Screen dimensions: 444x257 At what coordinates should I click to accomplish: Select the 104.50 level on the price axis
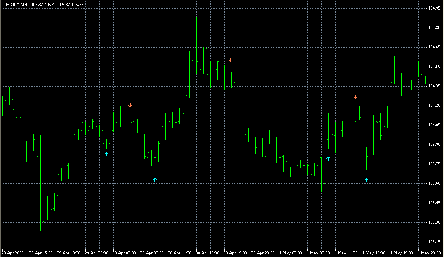[x=434, y=67]
